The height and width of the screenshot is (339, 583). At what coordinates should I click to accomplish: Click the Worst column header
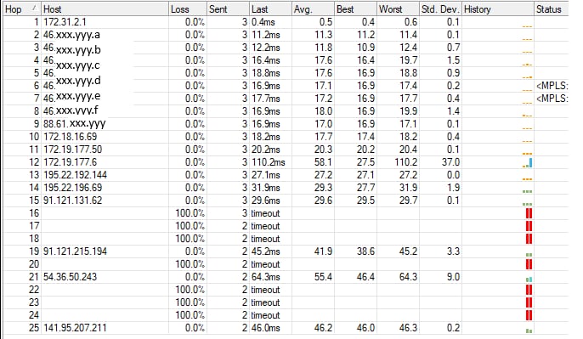398,8
